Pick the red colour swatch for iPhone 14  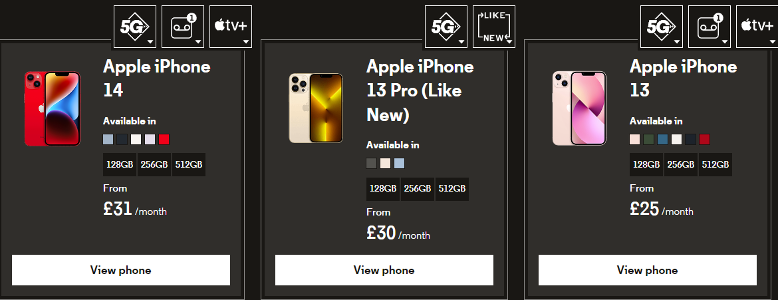164,140
